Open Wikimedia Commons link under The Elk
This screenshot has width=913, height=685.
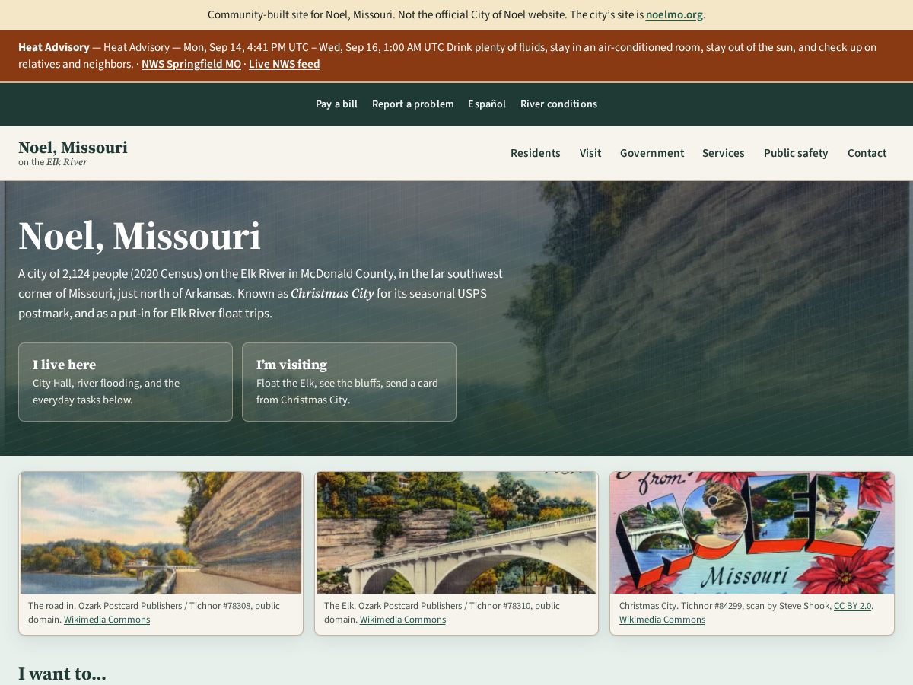(402, 620)
